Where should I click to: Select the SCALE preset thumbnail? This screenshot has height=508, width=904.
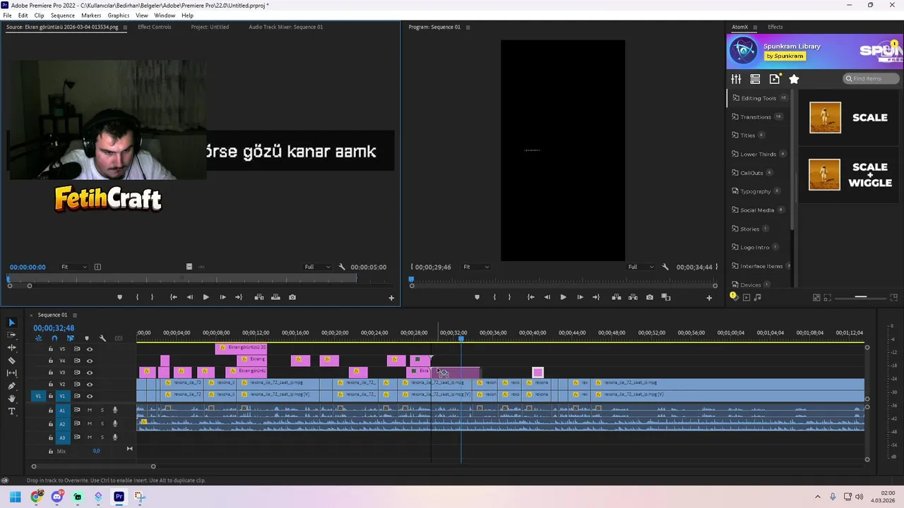[825, 117]
